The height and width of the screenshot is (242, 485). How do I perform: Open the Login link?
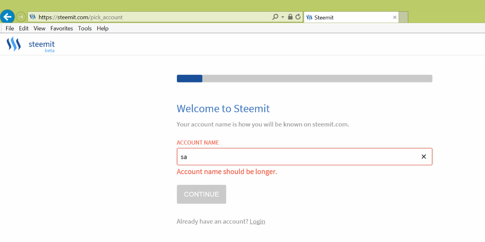pos(257,221)
